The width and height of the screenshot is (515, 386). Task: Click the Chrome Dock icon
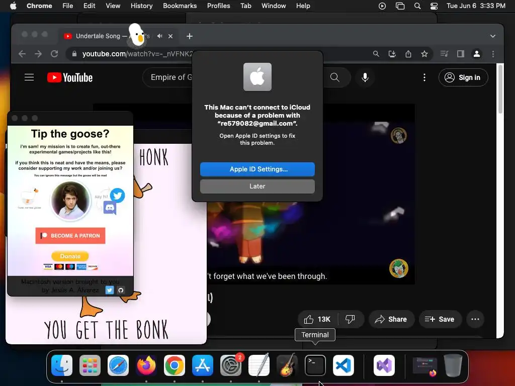click(x=175, y=365)
